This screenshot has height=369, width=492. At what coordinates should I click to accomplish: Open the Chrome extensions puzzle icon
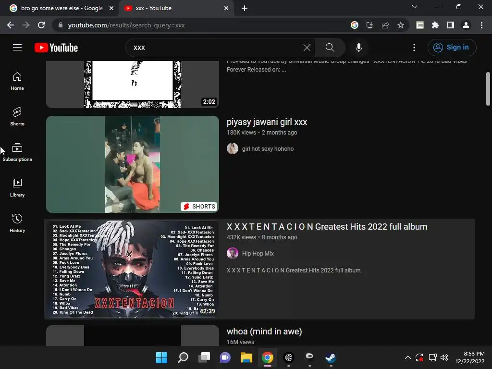point(435,25)
